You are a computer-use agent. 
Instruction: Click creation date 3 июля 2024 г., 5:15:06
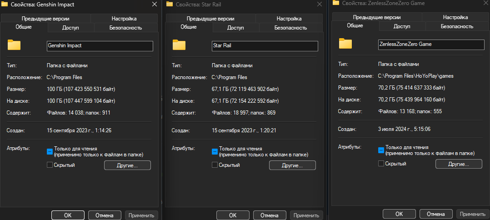pyautogui.click(x=405, y=129)
